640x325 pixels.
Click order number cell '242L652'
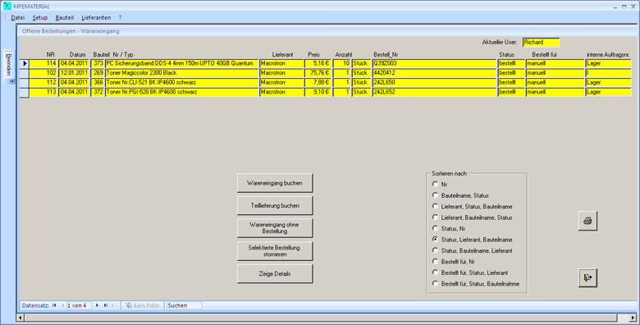point(434,92)
